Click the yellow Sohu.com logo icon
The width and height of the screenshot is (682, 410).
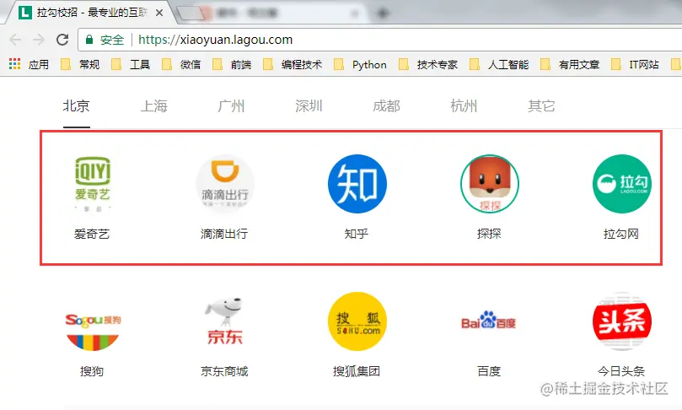pyautogui.click(x=357, y=321)
